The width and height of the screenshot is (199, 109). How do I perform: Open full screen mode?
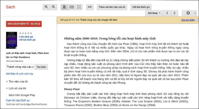[x=79, y=7]
